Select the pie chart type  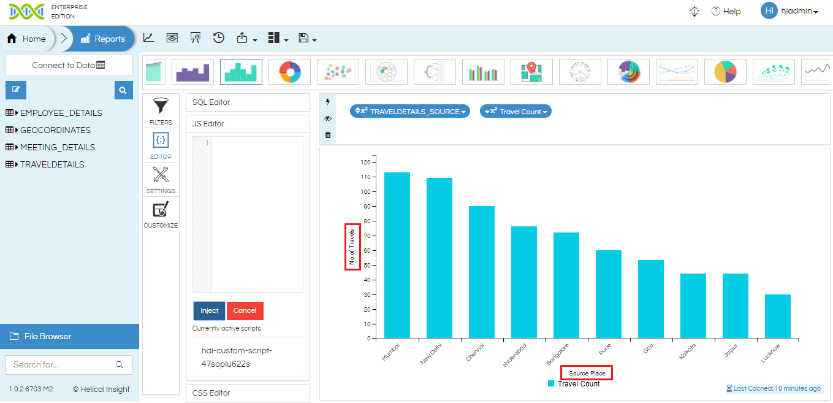725,72
